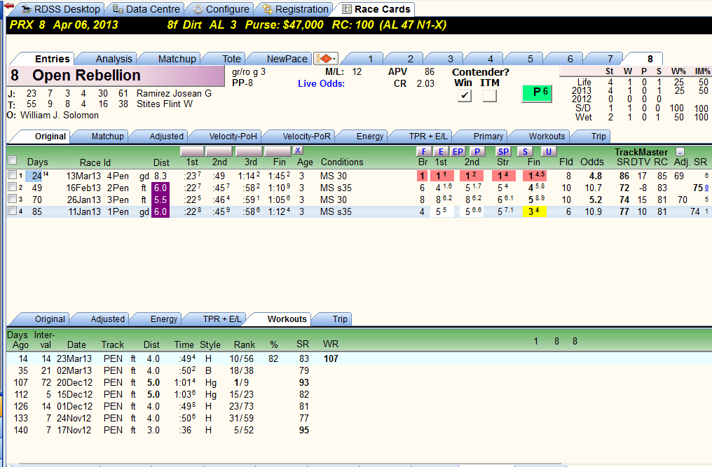
Task: Open the Configure tab
Action: 221,9
